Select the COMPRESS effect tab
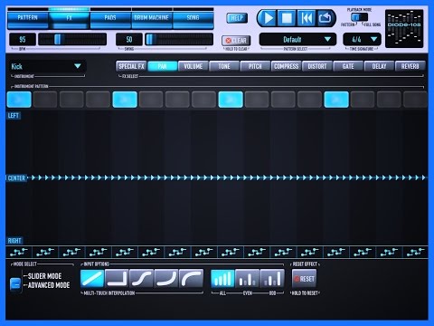Screen dimensions: 434x326 click(x=287, y=66)
